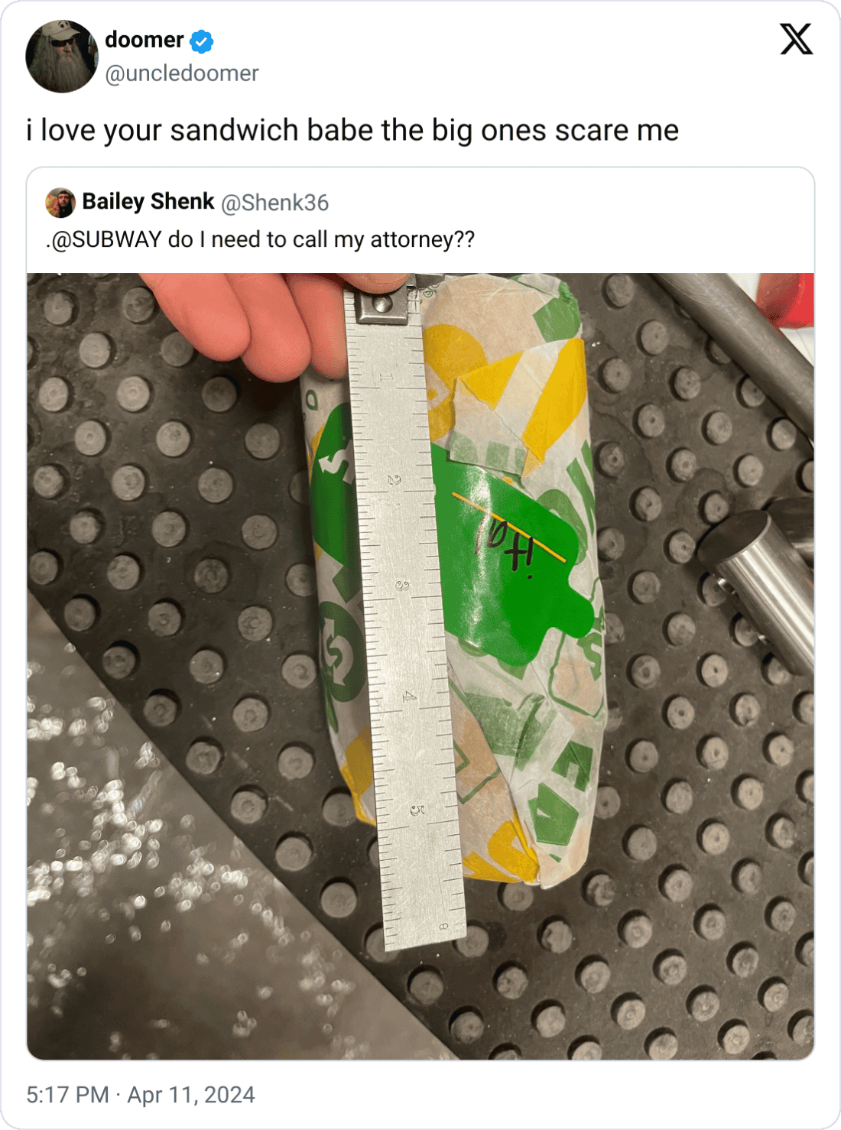Viewport: 841px width, 1130px height.
Task: View the Subway sandwich photo
Action: (420, 666)
